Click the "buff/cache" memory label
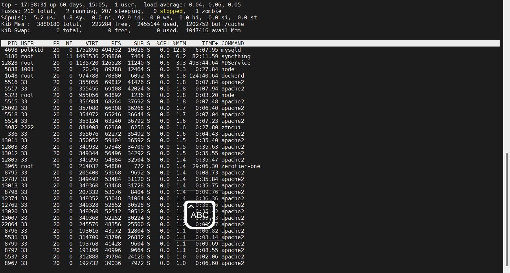This screenshot has height=273, width=510. [x=228, y=24]
